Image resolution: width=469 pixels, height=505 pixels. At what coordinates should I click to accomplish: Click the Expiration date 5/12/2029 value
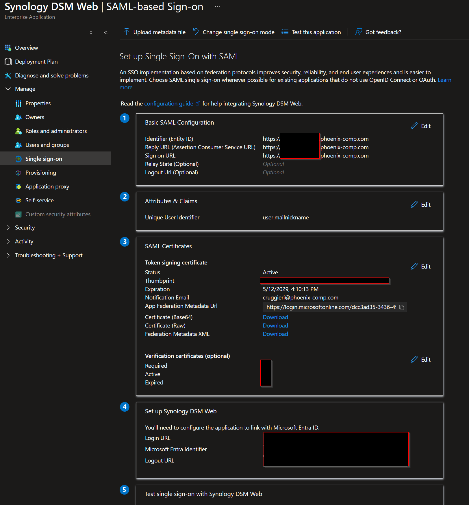[x=291, y=289]
